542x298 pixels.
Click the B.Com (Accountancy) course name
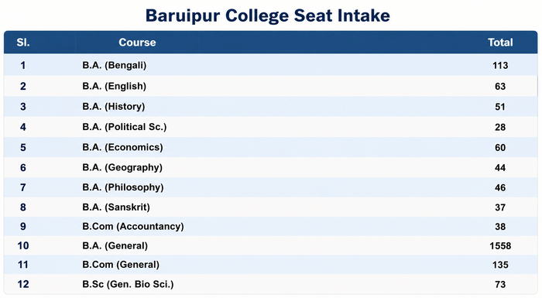pyautogui.click(x=133, y=227)
